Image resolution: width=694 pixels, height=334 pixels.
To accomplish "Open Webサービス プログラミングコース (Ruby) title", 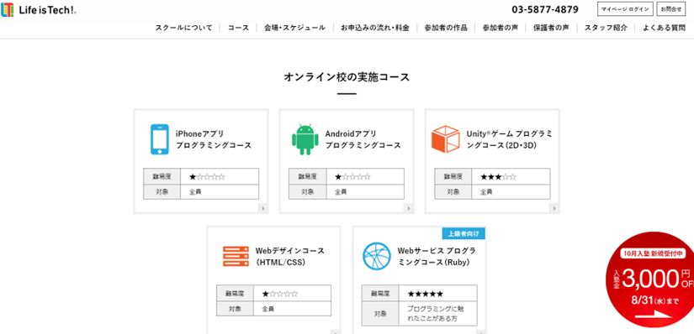I will tap(437, 256).
